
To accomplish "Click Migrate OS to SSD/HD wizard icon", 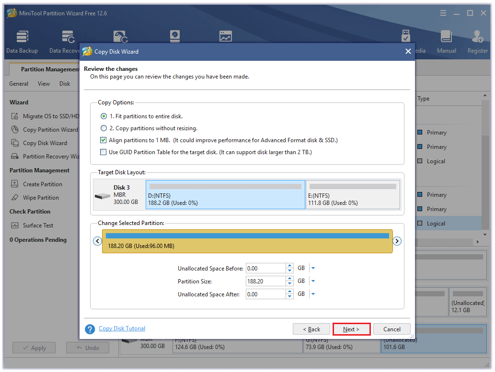I will point(14,116).
